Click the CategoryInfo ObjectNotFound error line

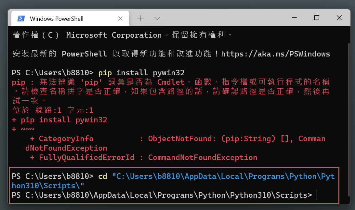(176, 143)
